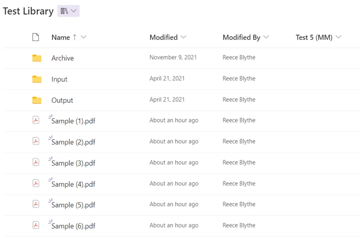Image resolution: width=360 pixels, height=239 pixels.
Task: Open Sample (4).pdf file
Action: point(73,184)
